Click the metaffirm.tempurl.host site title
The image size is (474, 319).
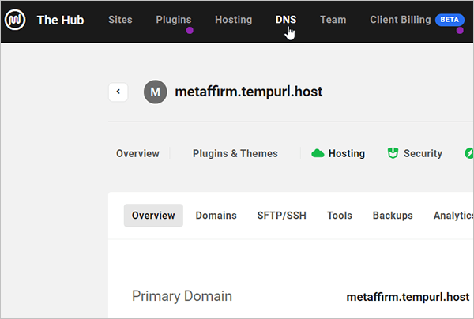249,92
